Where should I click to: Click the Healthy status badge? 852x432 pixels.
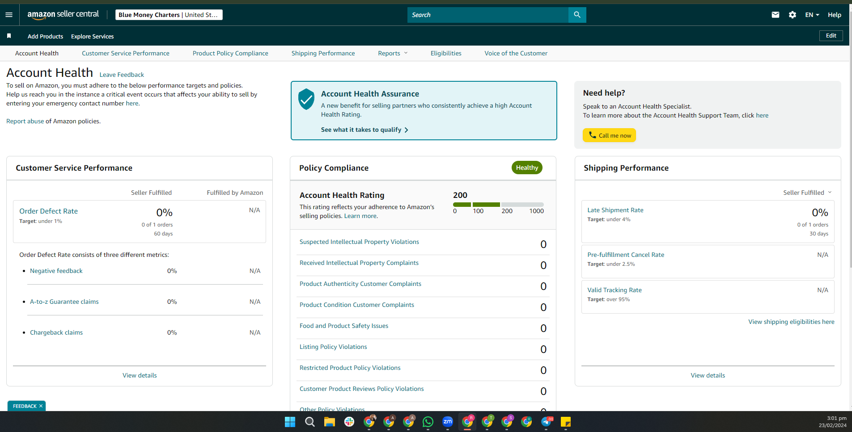point(527,168)
